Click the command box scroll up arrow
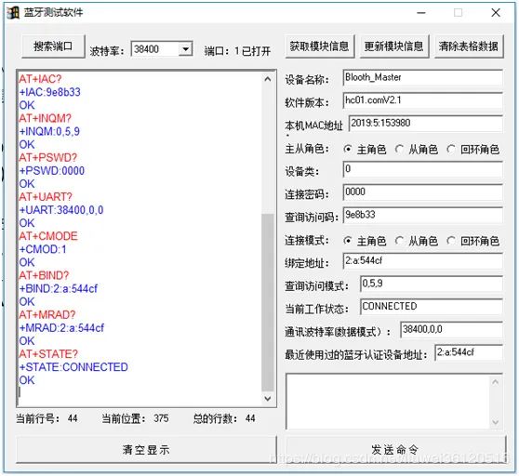The image size is (519, 476). coord(495,382)
